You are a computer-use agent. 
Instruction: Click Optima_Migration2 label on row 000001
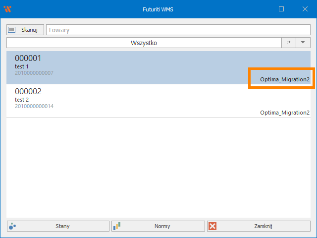[285, 79]
